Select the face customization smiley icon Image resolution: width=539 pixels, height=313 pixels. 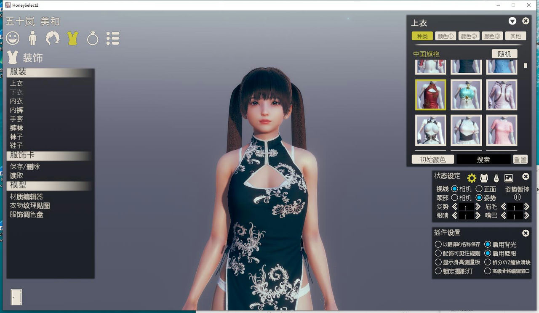pos(13,39)
